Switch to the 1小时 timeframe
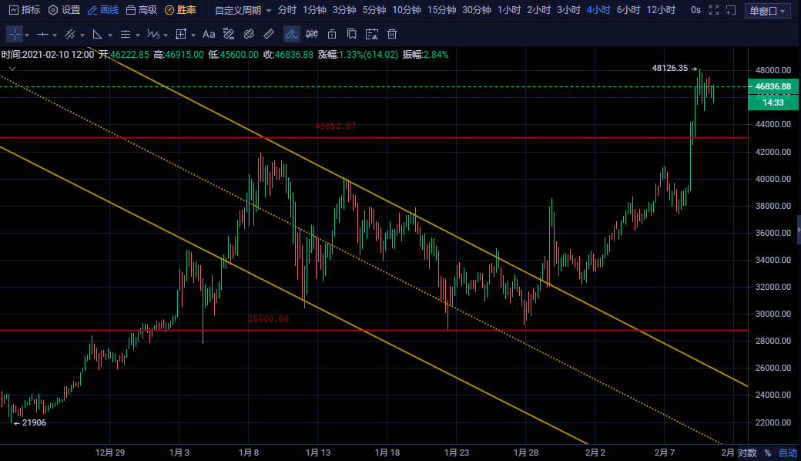Image resolution: width=801 pixels, height=461 pixels. 508,10
